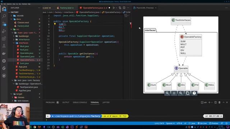The image size is (230, 129).
Task: Select the TERMINAL panel tab
Action: [x=95, y=102]
